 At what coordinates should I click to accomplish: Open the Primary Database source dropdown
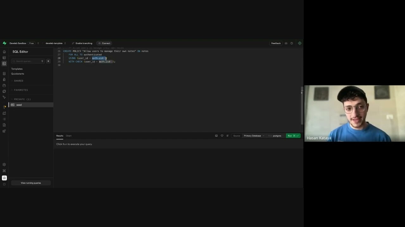click(x=253, y=136)
